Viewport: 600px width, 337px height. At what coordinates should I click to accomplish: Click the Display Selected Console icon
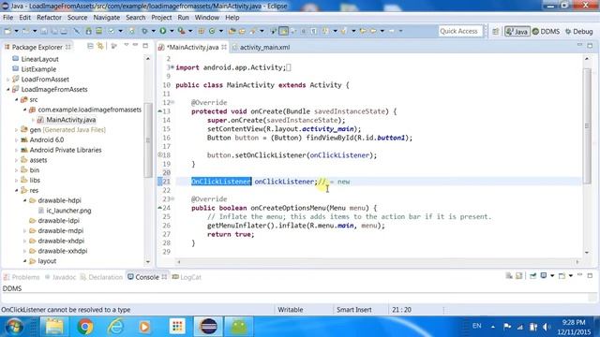544,275
